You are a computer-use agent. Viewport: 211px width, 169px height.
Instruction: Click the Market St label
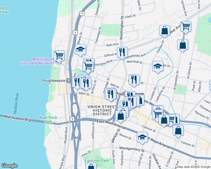pos(115,136)
